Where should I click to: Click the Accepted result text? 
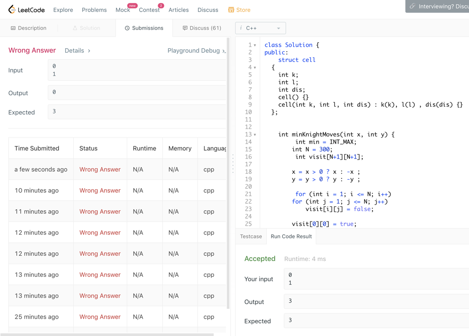[260, 259]
